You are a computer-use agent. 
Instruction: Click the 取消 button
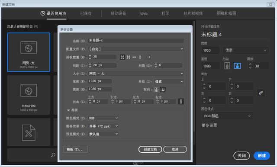tap(175, 149)
